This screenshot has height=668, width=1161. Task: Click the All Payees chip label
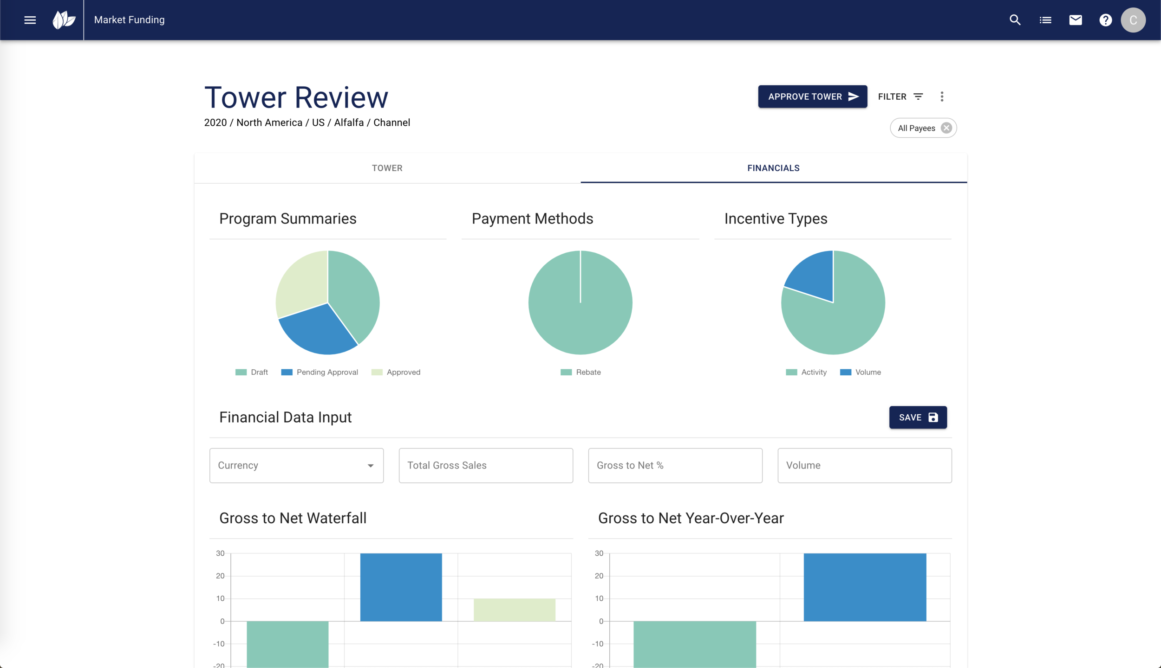coord(916,128)
